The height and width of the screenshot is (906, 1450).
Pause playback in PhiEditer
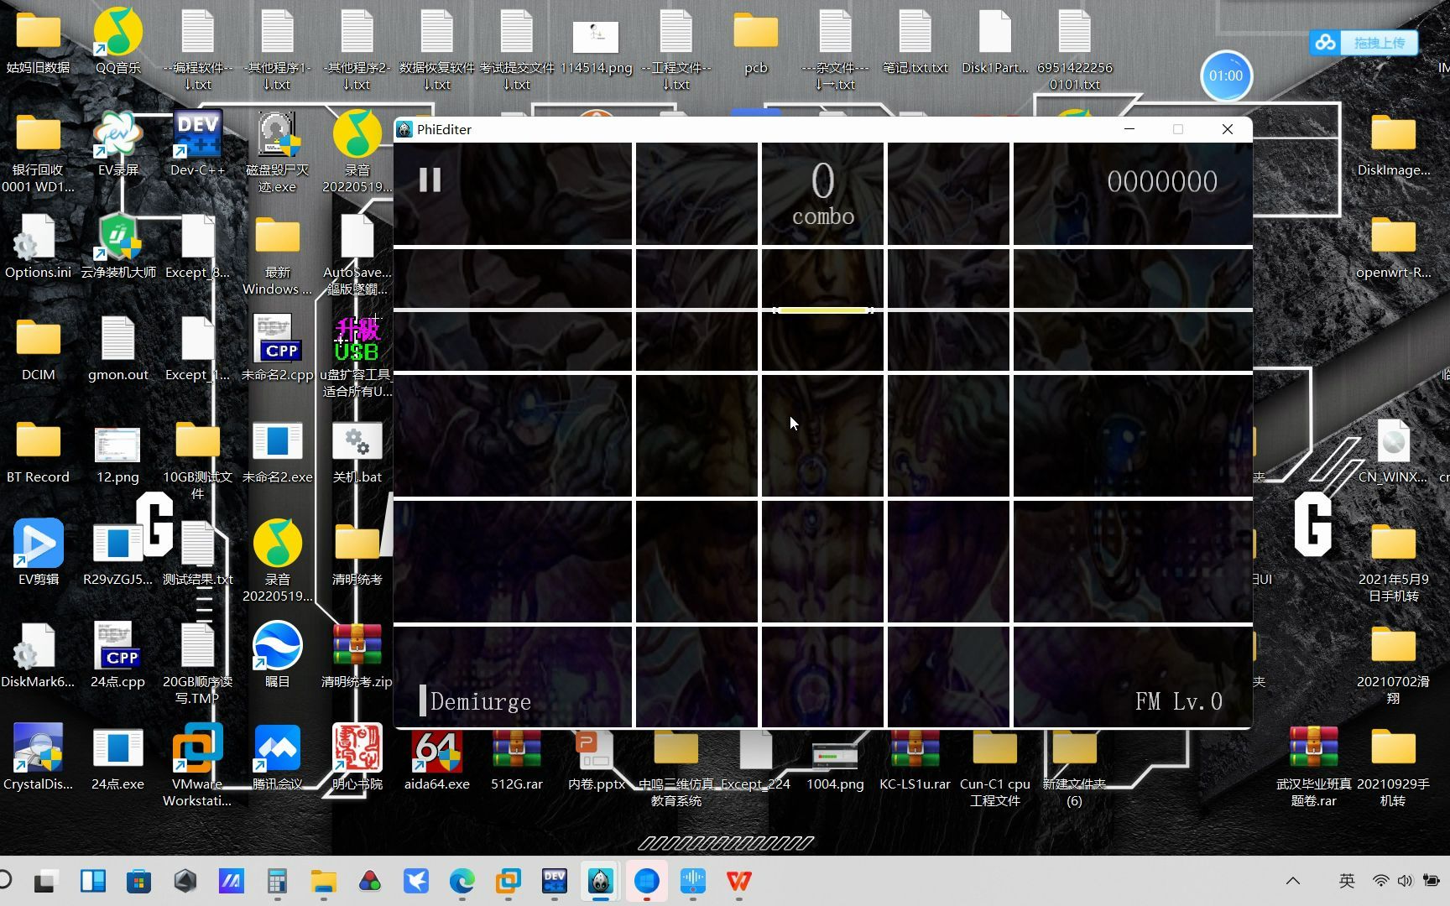[430, 180]
